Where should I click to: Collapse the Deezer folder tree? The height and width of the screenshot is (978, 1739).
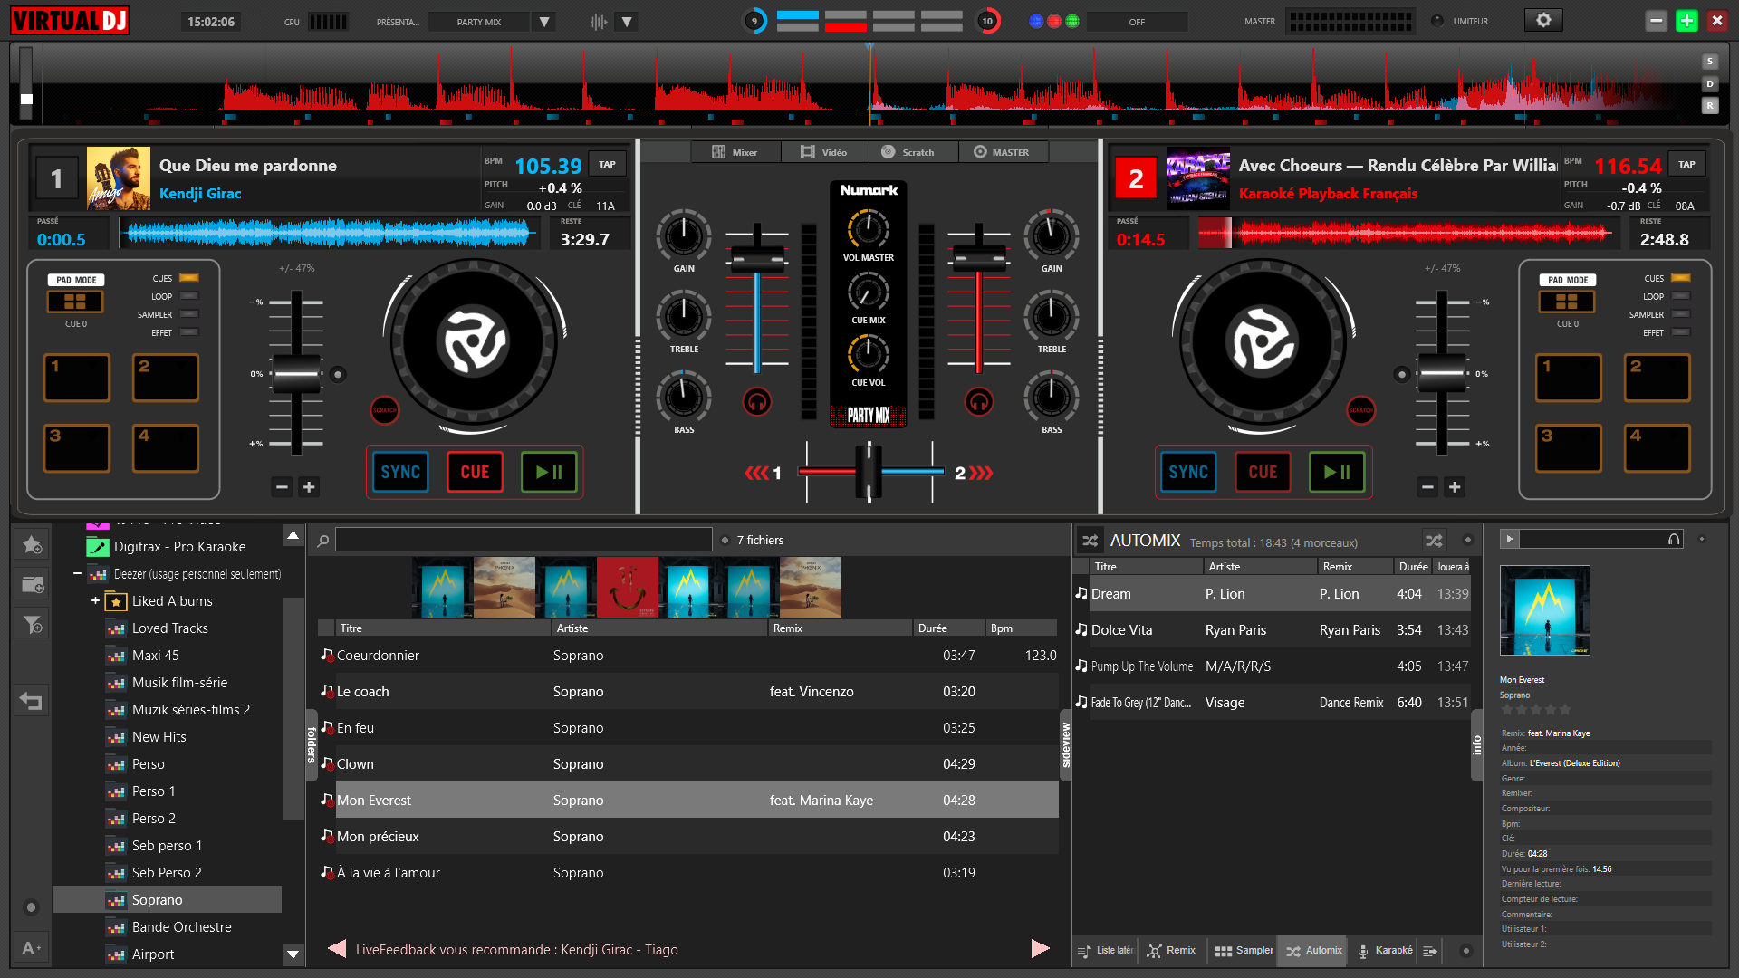(77, 573)
